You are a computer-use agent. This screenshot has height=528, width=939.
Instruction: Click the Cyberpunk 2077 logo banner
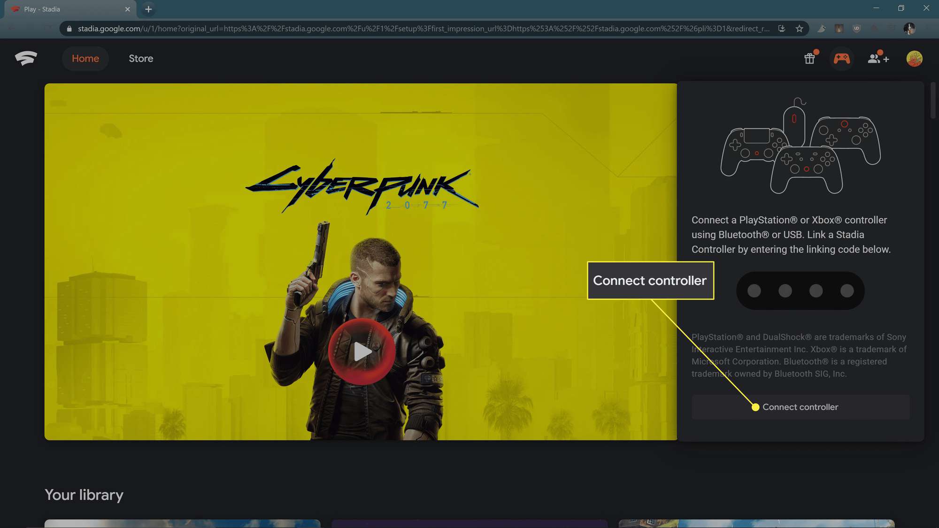coord(362,187)
